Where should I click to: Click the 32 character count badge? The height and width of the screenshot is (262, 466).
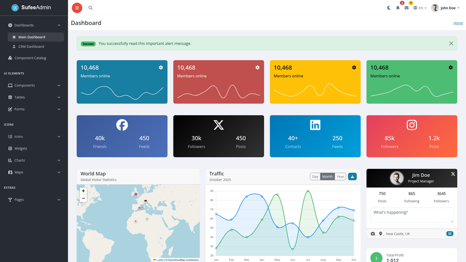click(x=450, y=234)
